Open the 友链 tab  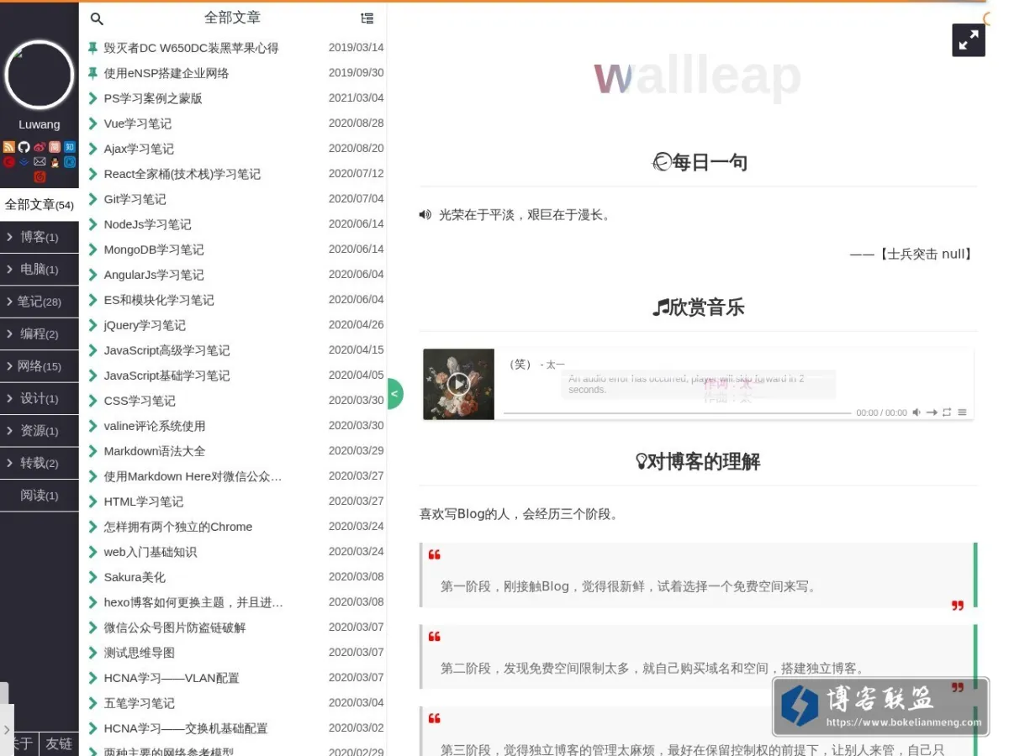(x=59, y=744)
